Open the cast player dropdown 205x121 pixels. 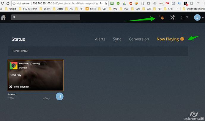pos(184,17)
